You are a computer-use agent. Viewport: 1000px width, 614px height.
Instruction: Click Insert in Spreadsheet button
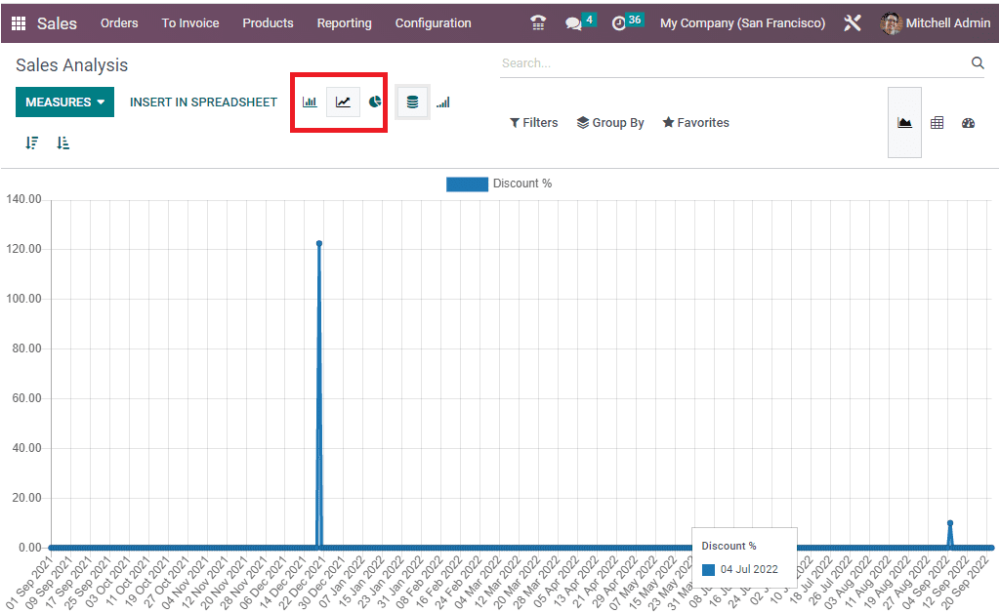[x=203, y=102]
